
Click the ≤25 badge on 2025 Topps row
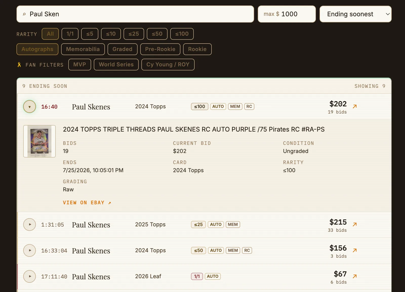click(198, 224)
